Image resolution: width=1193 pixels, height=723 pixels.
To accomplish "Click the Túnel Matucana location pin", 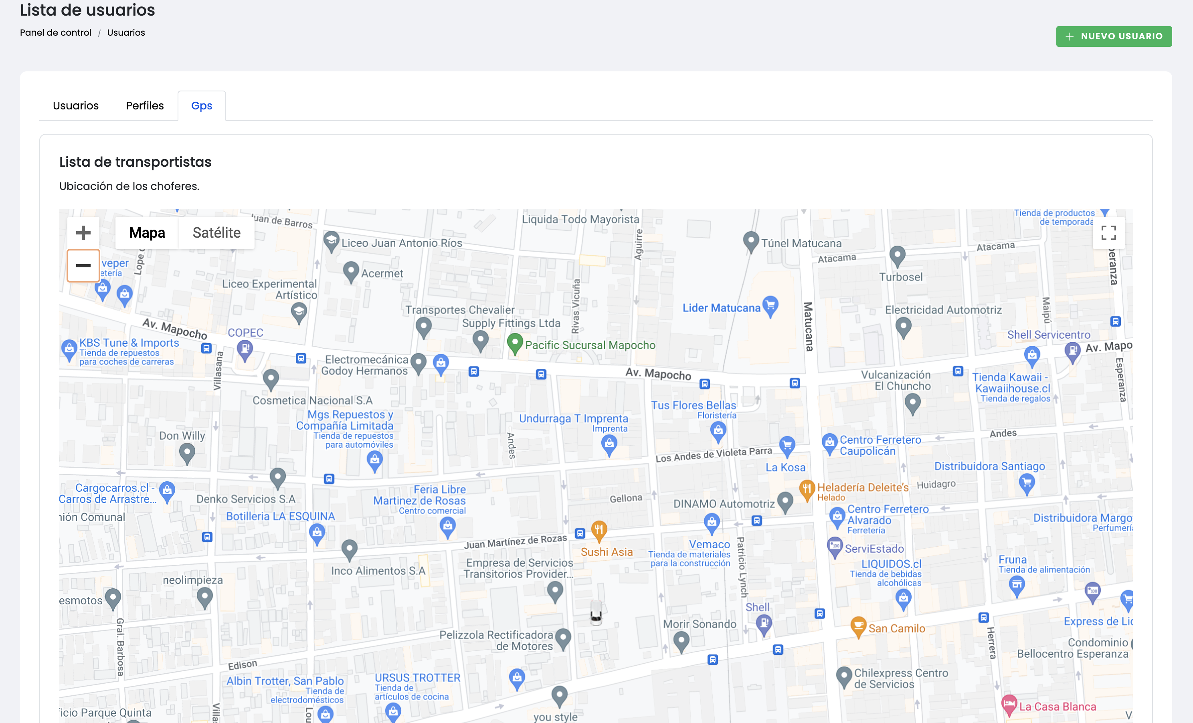I will click(x=750, y=242).
